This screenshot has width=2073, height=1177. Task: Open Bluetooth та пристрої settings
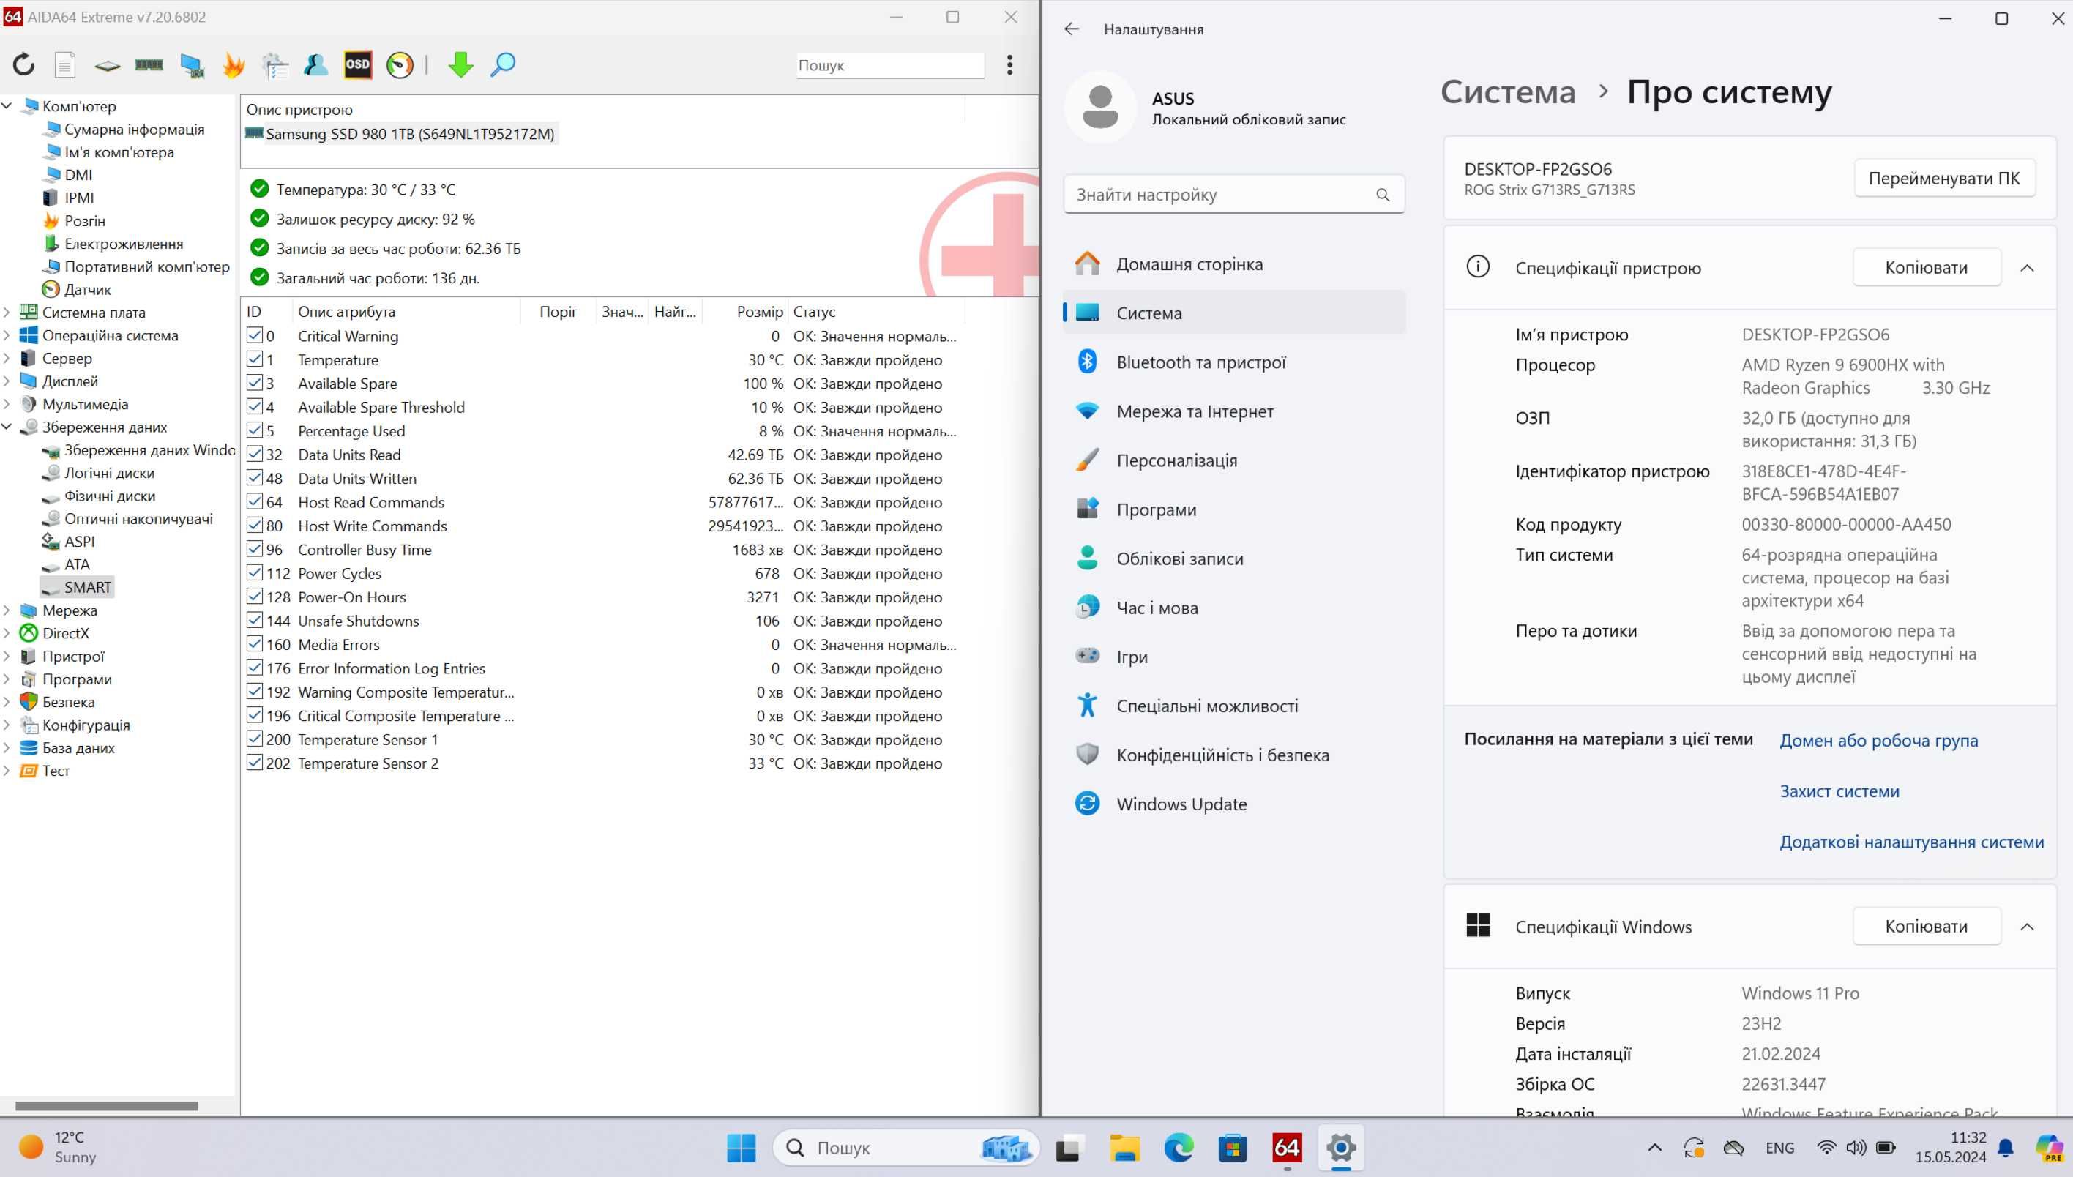1234,362
